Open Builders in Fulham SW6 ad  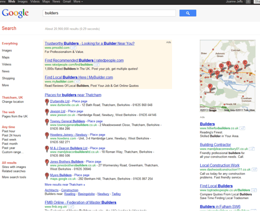[x=220, y=207]
